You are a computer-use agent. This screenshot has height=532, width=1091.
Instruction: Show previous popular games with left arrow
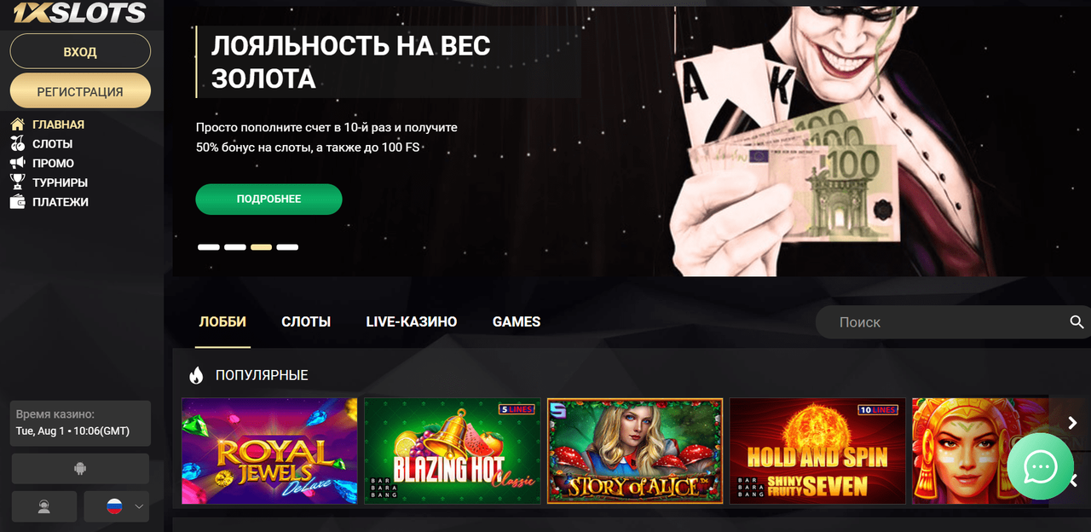[x=1074, y=480]
